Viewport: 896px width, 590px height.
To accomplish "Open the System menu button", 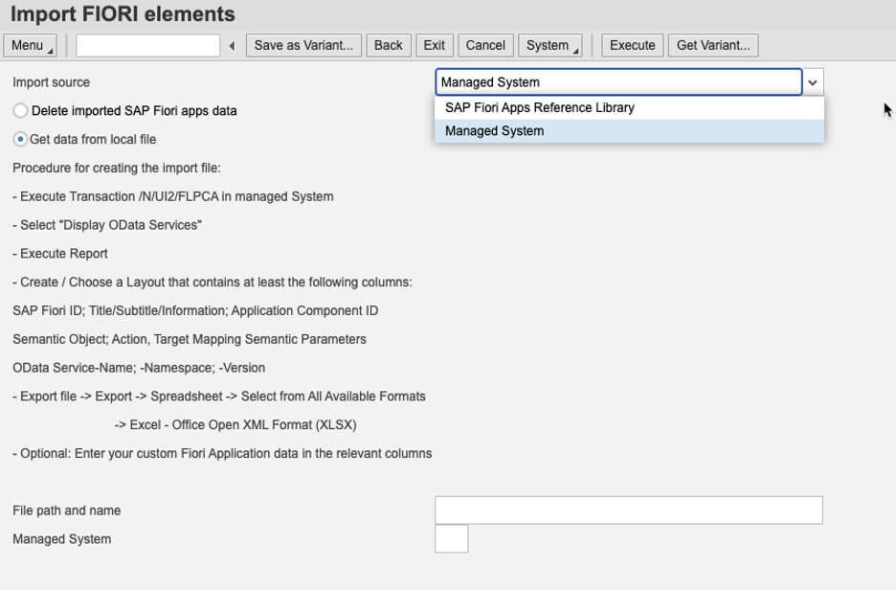I will 550,46.
